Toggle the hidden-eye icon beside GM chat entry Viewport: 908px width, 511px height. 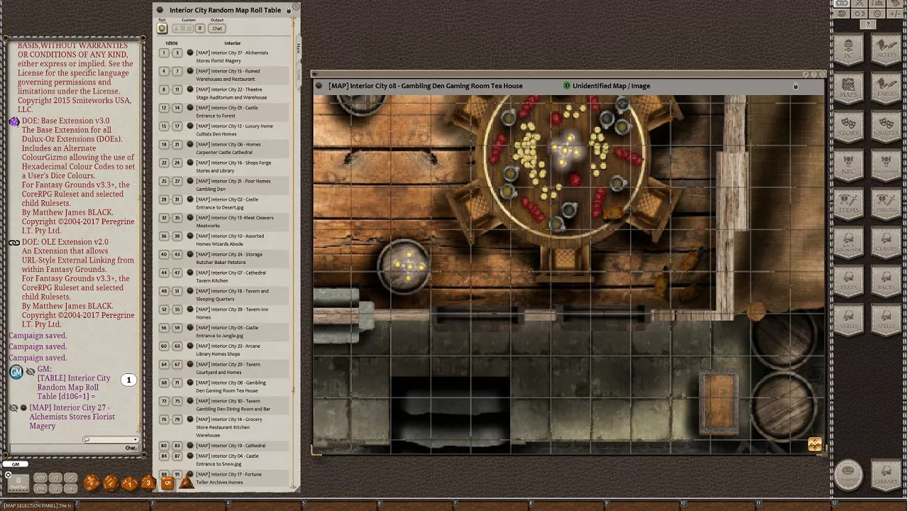tap(31, 372)
